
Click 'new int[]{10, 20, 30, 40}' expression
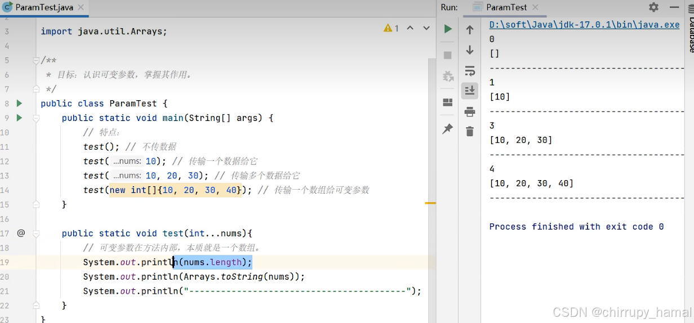176,190
